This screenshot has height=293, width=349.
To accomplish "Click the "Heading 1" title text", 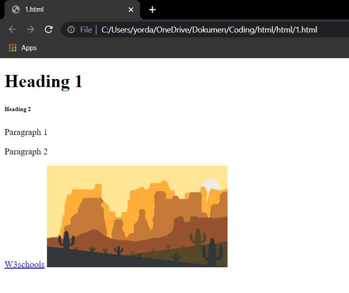I will pos(43,81).
